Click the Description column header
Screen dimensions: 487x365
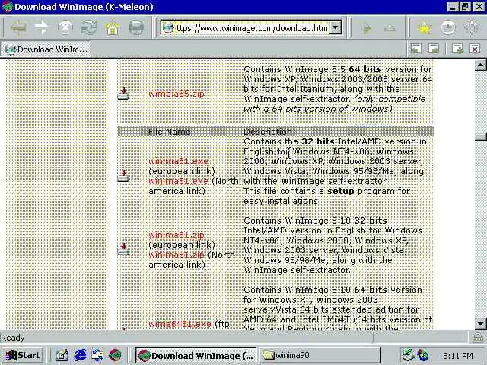point(268,132)
